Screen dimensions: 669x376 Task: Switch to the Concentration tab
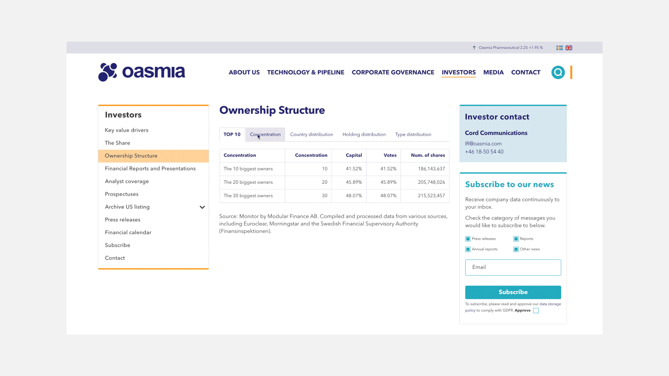(265, 134)
